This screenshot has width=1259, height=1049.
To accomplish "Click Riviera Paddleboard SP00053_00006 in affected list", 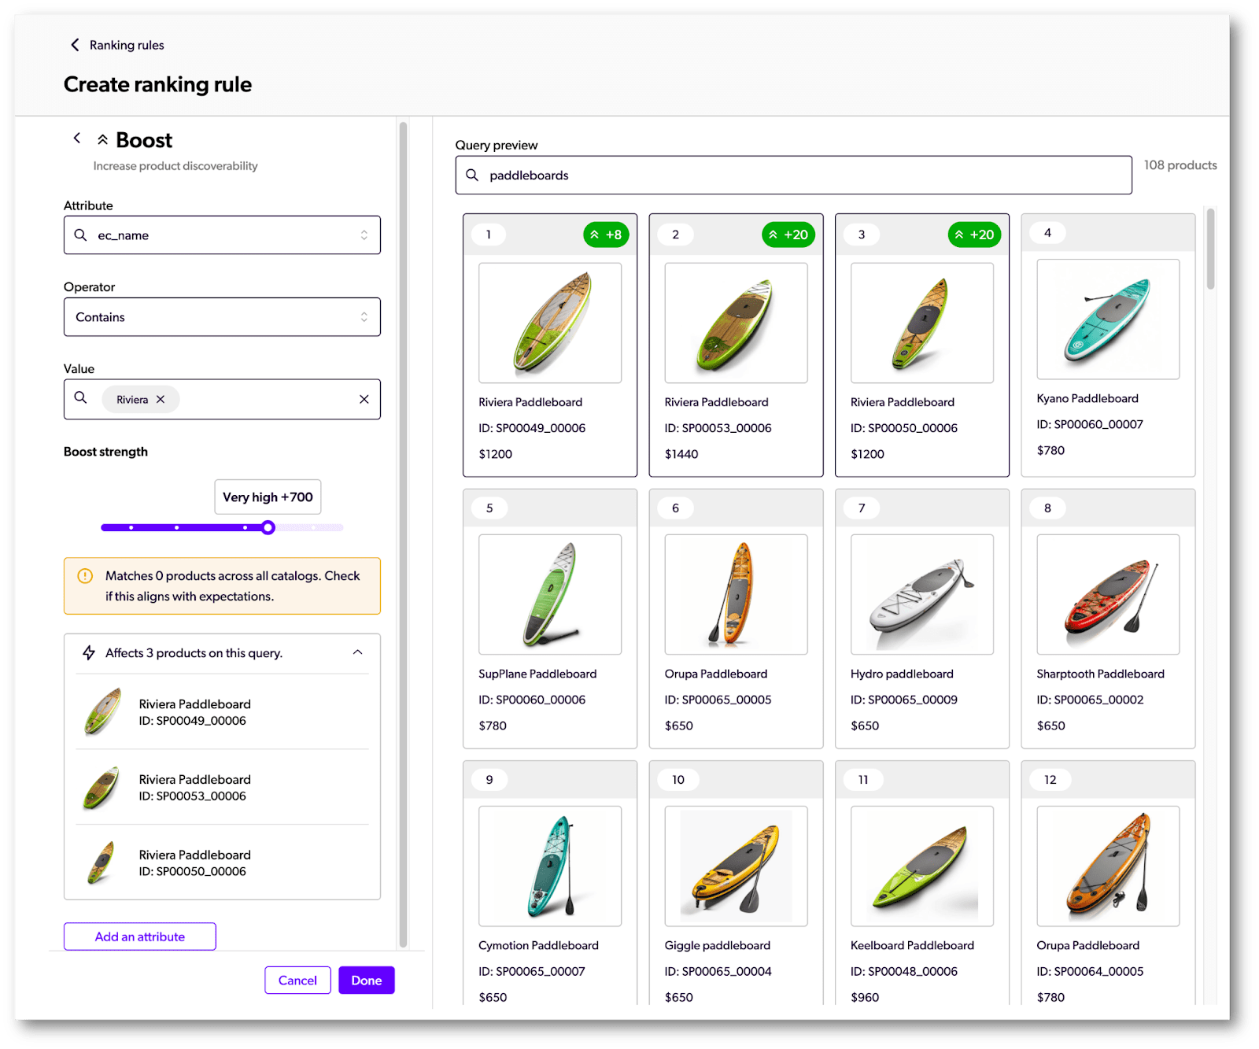I will click(x=194, y=787).
